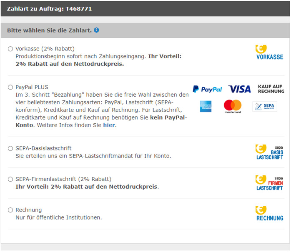This screenshot has height=252, width=291.
Task: Click the 'Vorkasse (2% Rabatt)' label
Action: pos(45,49)
